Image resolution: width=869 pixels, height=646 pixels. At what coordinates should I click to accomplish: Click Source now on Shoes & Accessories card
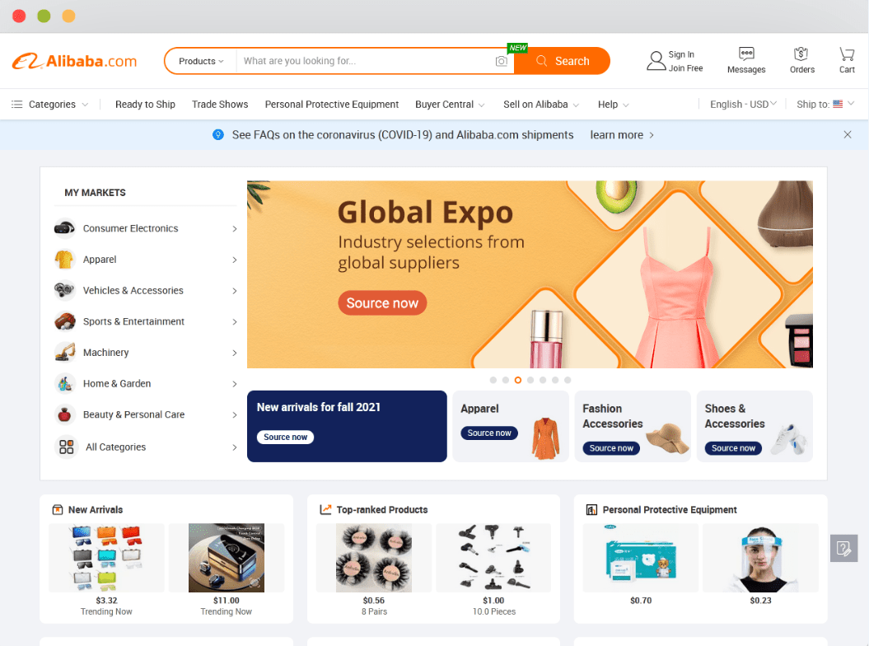point(733,448)
